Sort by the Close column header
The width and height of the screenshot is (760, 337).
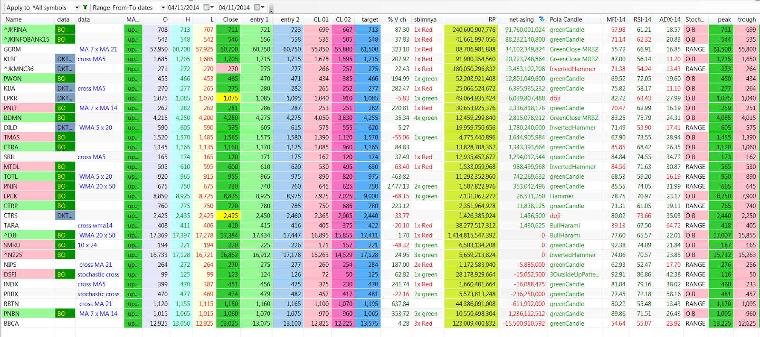(228, 19)
